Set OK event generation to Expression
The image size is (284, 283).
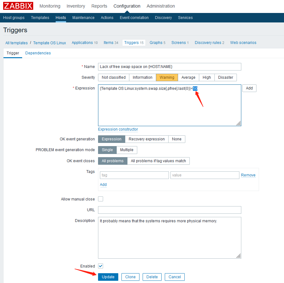pyautogui.click(x=112, y=139)
